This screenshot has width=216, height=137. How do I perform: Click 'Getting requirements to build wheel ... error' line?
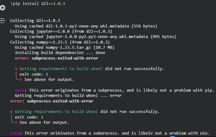[x=68, y=96]
